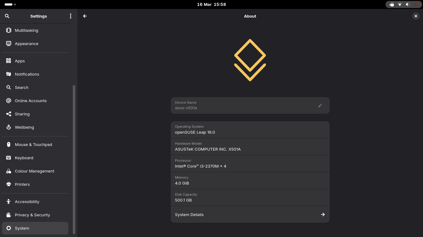This screenshot has height=237, width=423.
Task: Open Wellbeing settings
Action: pyautogui.click(x=24, y=127)
